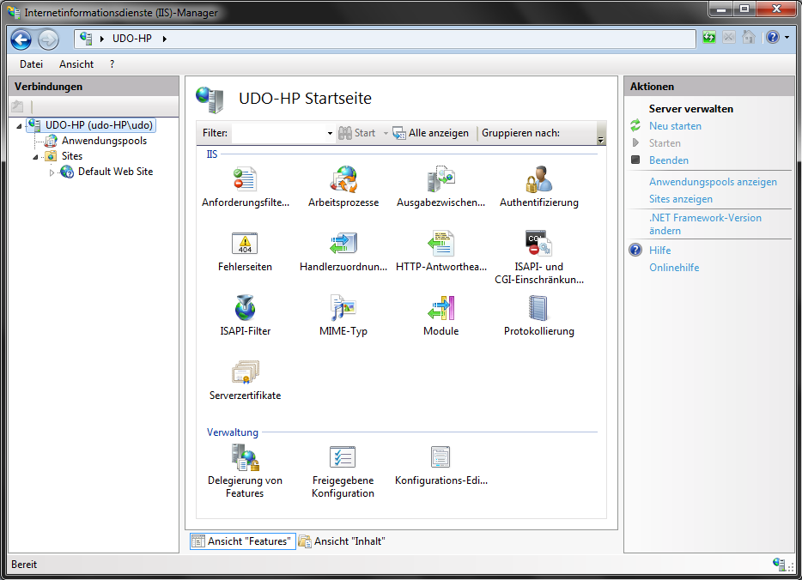Open the help toolbar dropdown arrow

(787, 37)
